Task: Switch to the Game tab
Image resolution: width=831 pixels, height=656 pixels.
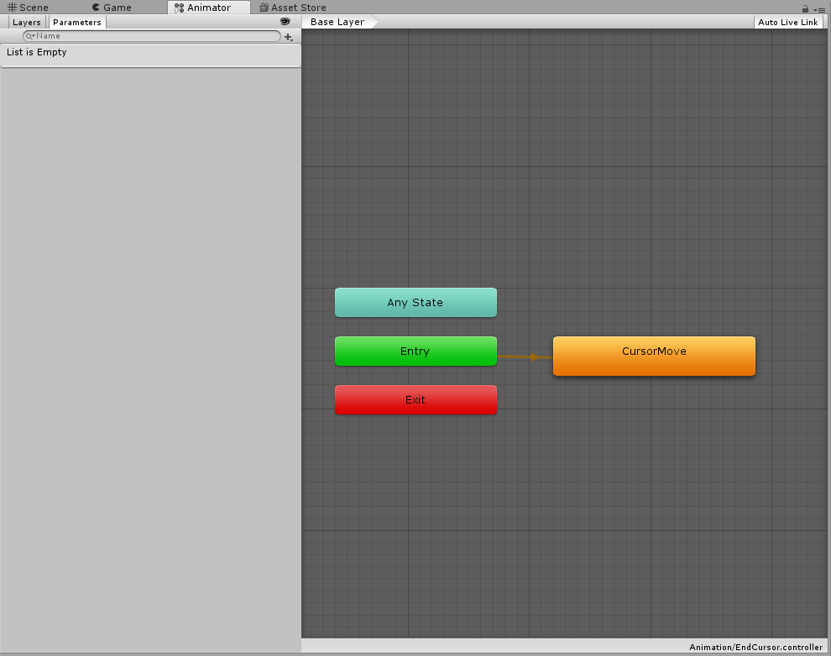Action: point(112,8)
